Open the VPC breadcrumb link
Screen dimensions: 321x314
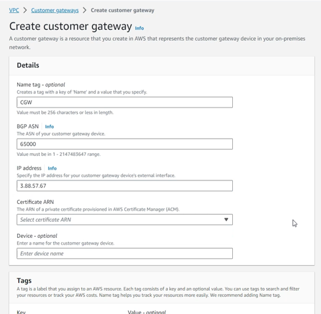(x=14, y=10)
